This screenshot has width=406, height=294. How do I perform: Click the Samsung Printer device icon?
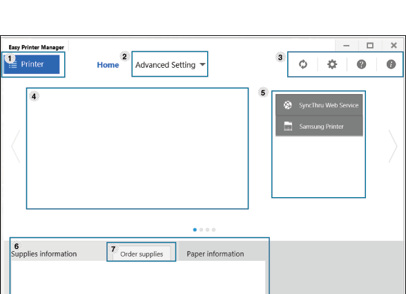[288, 127]
